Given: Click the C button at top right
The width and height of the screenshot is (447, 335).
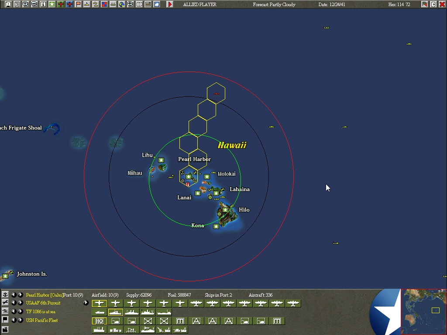Looking at the screenshot, I should 433,4.
